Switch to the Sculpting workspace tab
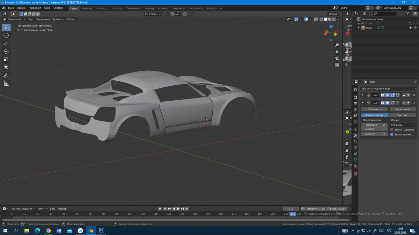This screenshot has height=235, width=419. tap(101, 8)
